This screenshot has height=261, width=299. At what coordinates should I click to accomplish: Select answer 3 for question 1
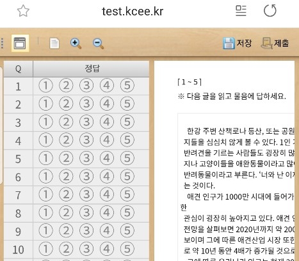(x=86, y=86)
